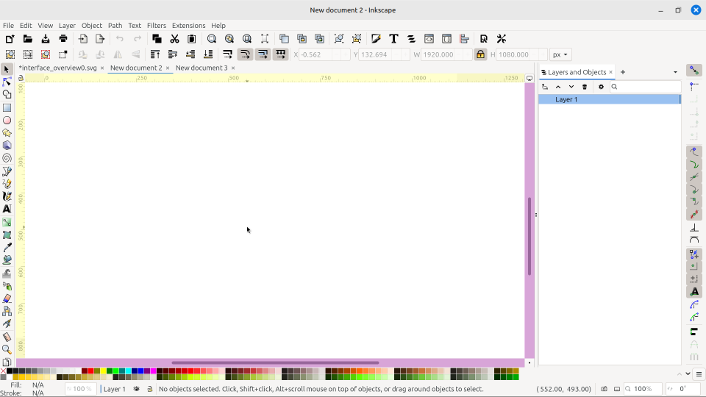The width and height of the screenshot is (706, 397).
Task: Toggle width and height ratio lock
Action: [480, 54]
